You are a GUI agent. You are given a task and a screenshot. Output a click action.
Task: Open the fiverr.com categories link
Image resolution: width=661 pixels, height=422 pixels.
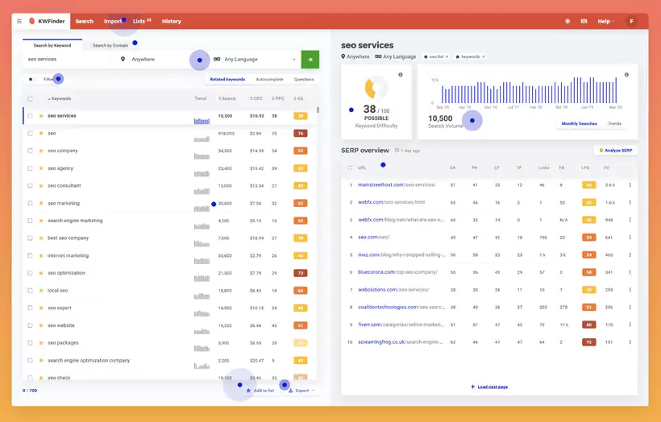click(401, 325)
